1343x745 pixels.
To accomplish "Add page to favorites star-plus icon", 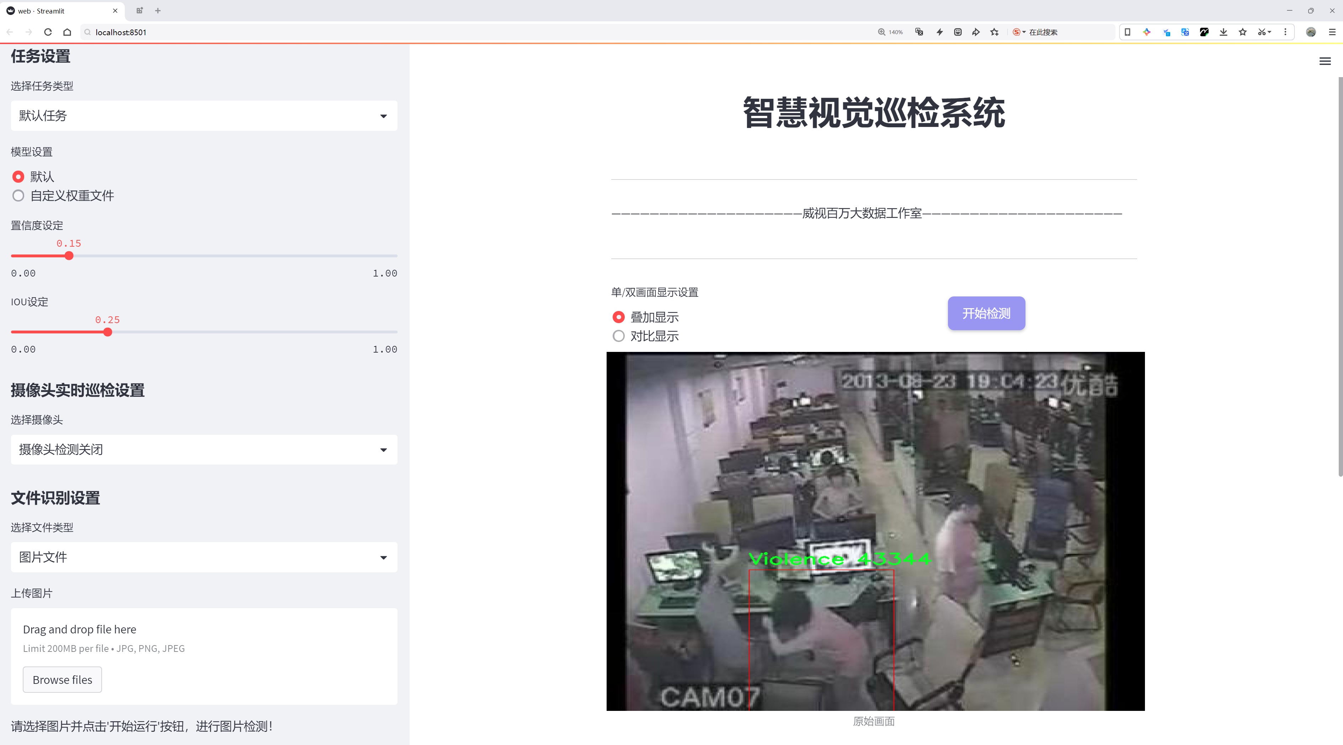I will [994, 32].
